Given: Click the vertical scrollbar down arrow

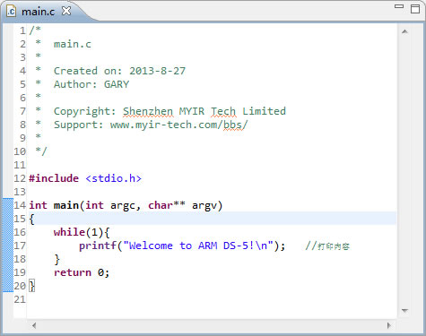Looking at the screenshot, I should (x=404, y=311).
